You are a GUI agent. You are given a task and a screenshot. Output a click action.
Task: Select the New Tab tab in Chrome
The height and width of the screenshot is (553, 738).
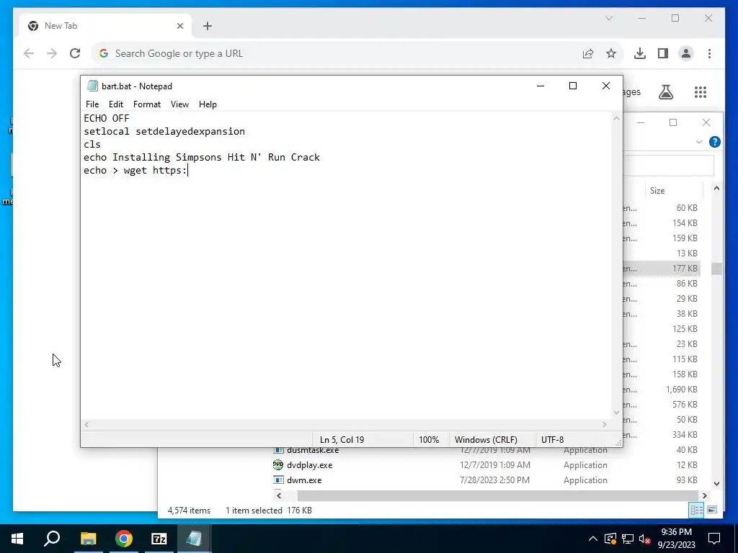(x=105, y=26)
